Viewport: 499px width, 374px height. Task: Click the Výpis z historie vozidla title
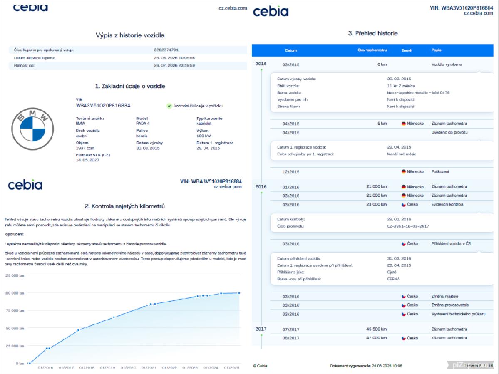(130, 35)
